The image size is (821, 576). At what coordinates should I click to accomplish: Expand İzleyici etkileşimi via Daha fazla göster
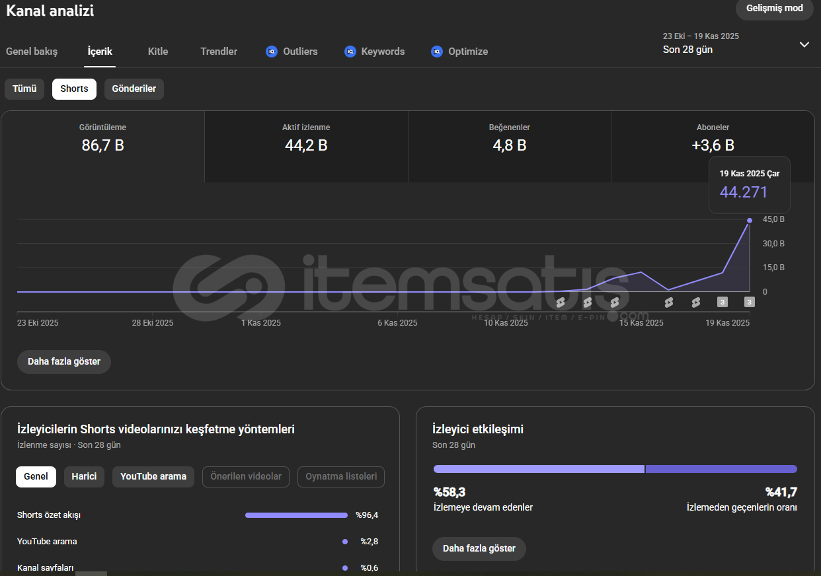tap(479, 549)
